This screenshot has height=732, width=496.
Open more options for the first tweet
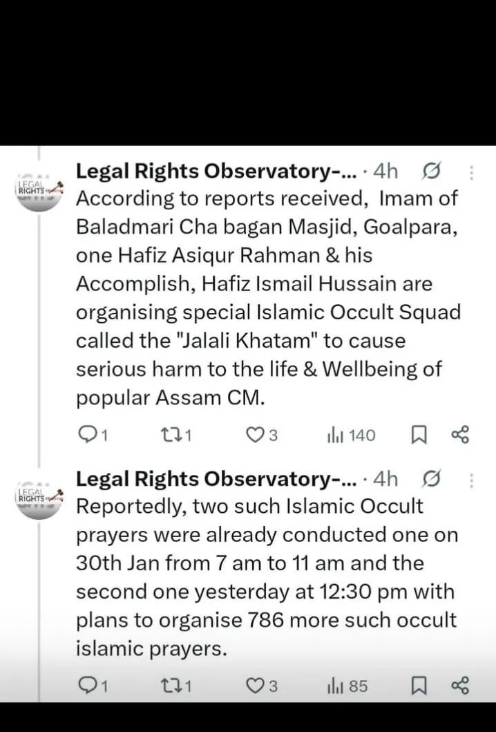pos(472,172)
